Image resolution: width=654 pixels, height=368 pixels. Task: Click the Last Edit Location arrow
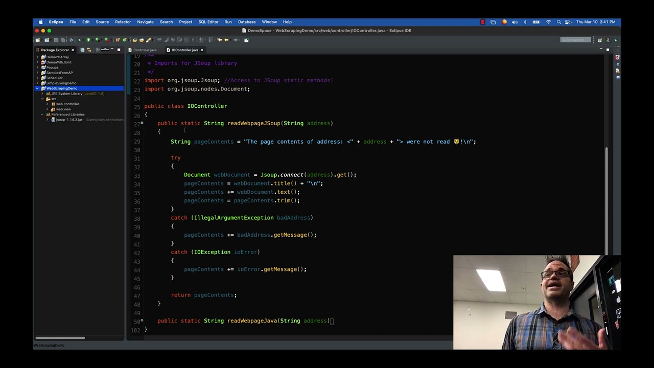(x=220, y=40)
